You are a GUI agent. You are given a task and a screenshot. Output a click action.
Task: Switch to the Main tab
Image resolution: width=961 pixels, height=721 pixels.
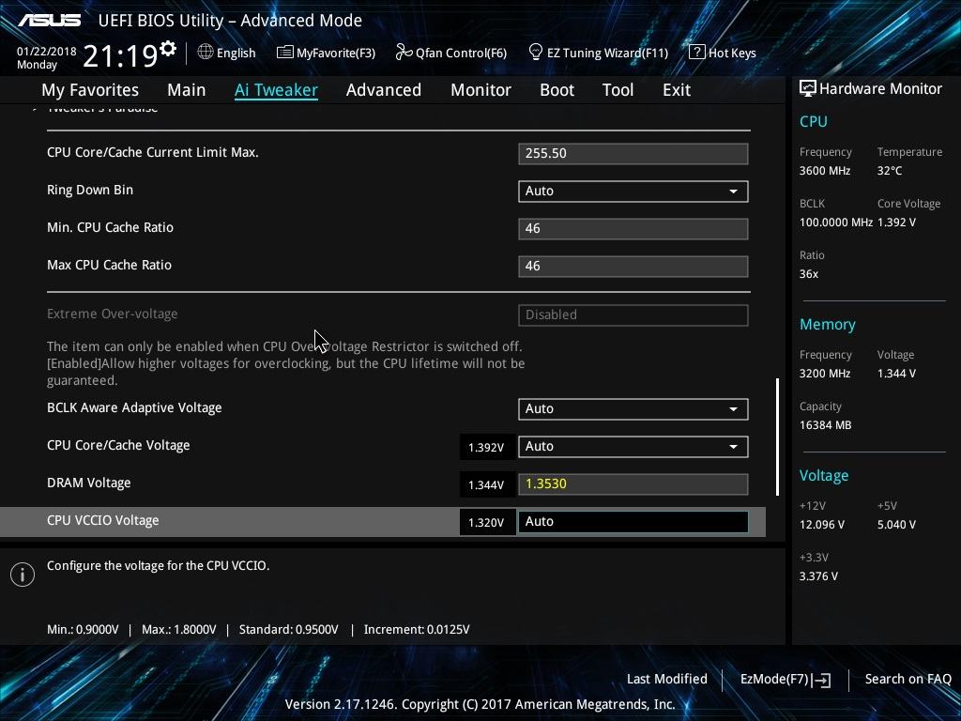point(187,90)
